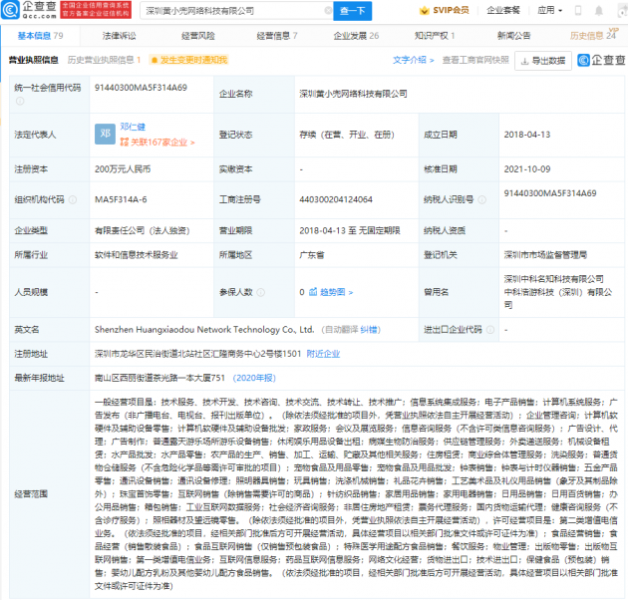Click info icon beside 组织机构代码
628x600 pixels.
click(x=73, y=199)
